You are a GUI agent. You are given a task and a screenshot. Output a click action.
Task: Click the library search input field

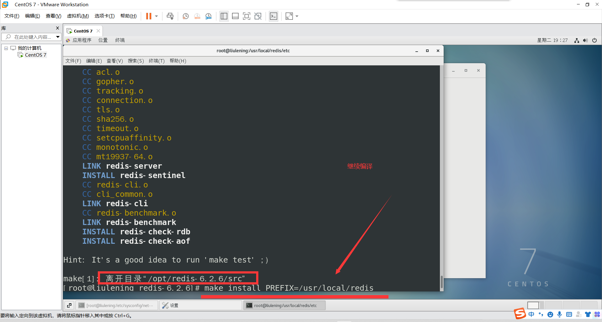(29, 37)
